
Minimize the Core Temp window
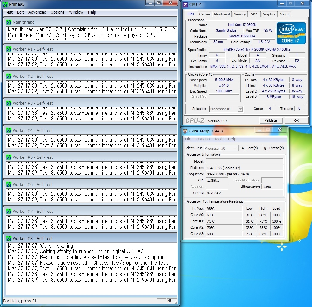pyautogui.click(x=260, y=130)
